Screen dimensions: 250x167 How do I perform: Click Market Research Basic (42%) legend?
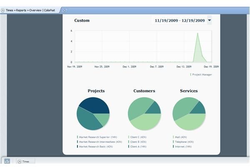pos(95,147)
